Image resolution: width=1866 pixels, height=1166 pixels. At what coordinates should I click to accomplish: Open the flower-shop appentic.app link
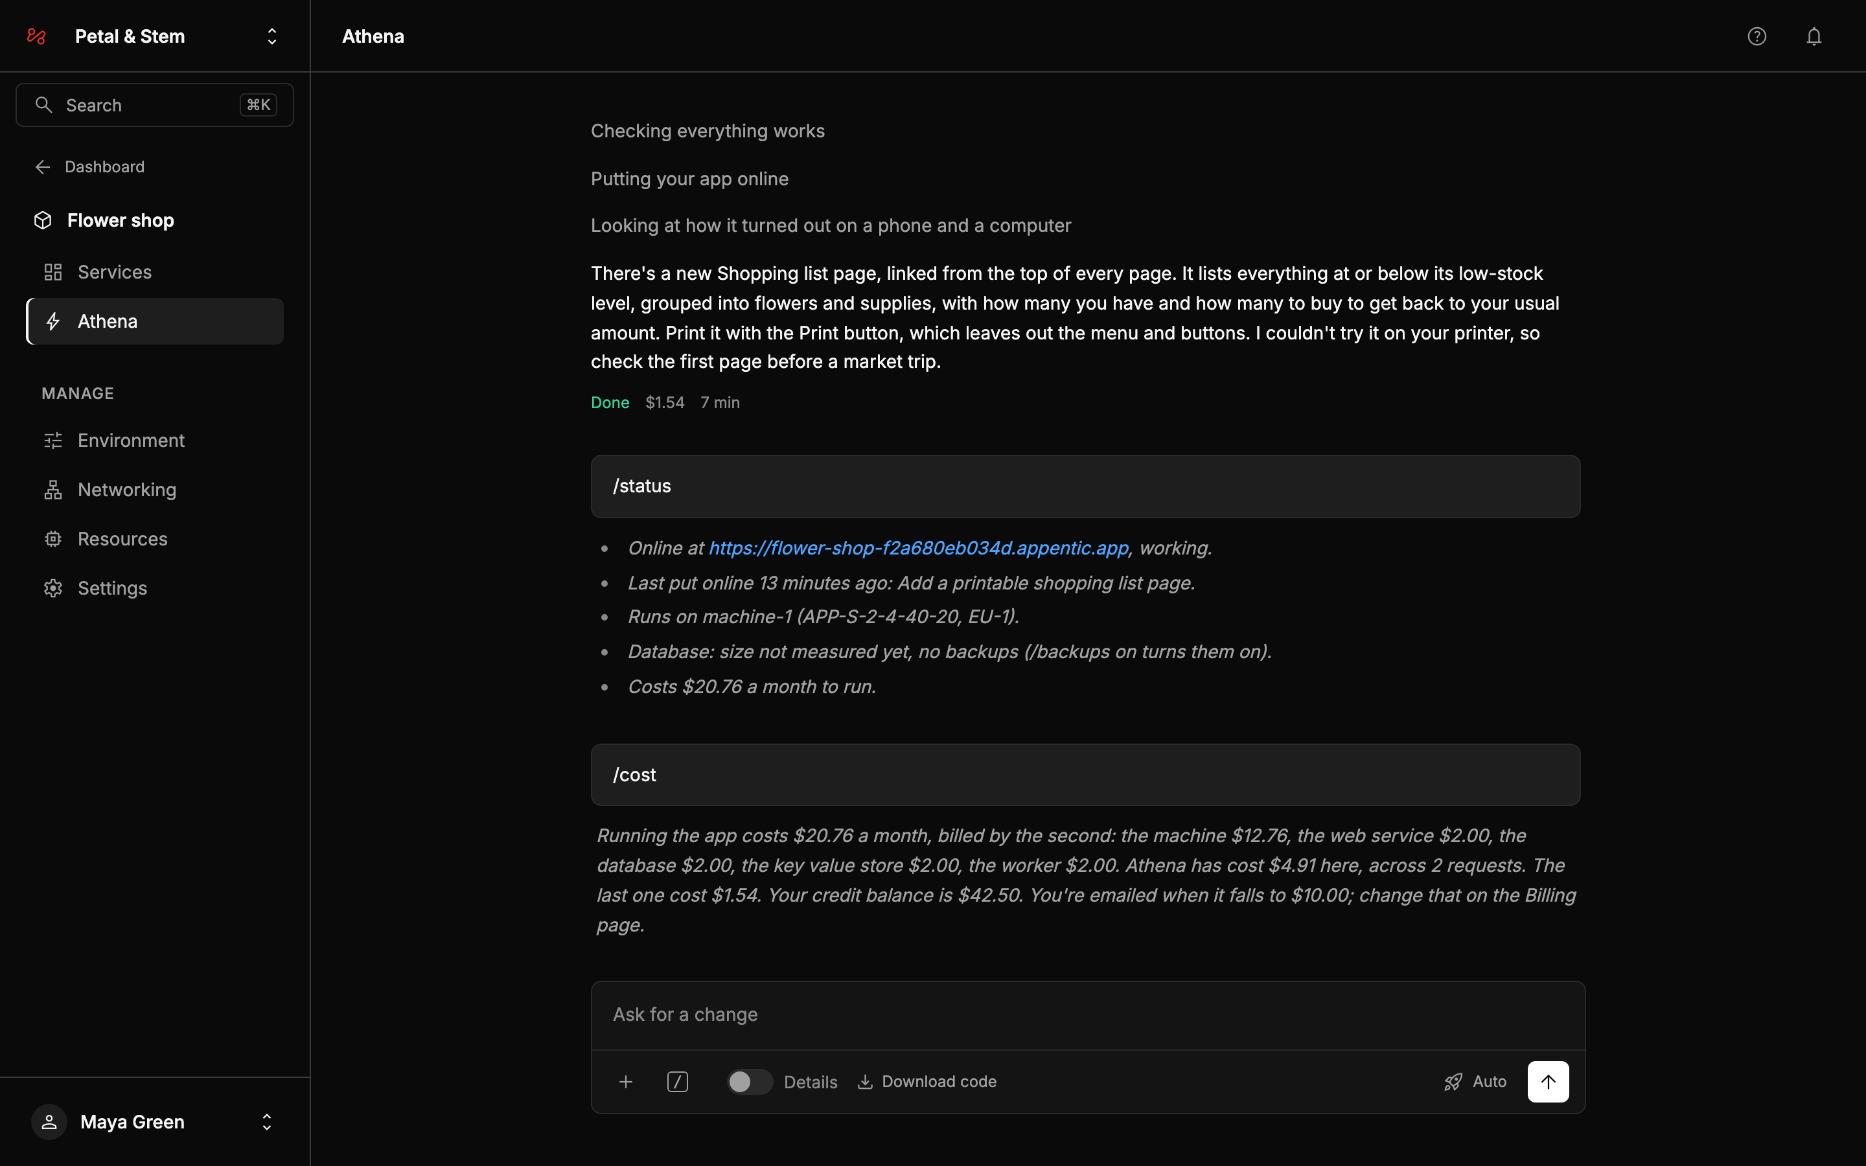point(918,548)
